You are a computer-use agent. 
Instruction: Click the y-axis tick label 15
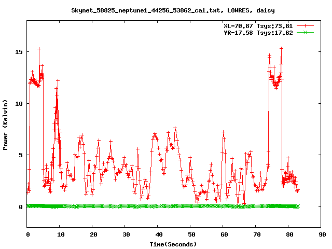click(x=19, y=52)
